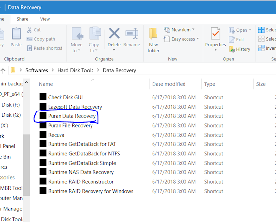The width and height of the screenshot is (276, 222).
Task: Navigate to Hard Disk Tools breadcrumb
Action: pos(75,70)
